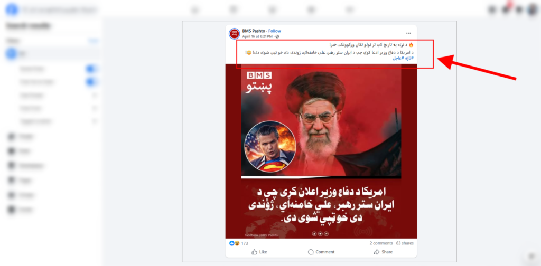Image resolution: width=541 pixels, height=266 pixels.
Task: Expand the second filter dropdown in sidebar
Action: tap(95, 108)
